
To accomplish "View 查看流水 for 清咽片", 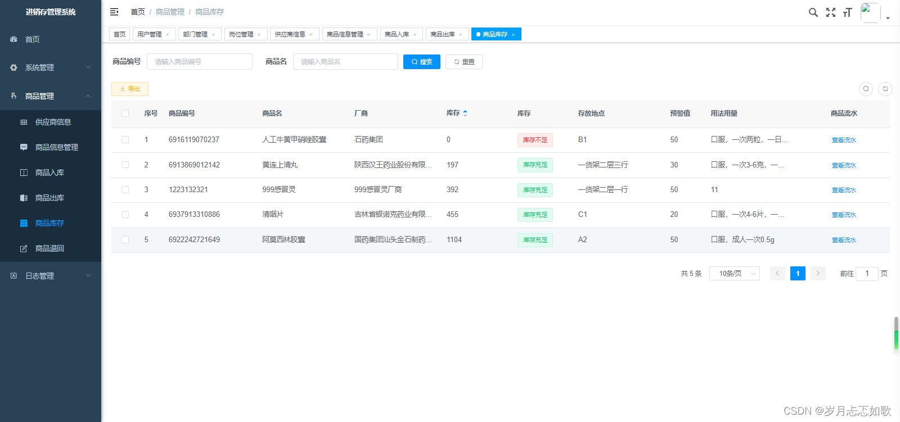I will (844, 215).
